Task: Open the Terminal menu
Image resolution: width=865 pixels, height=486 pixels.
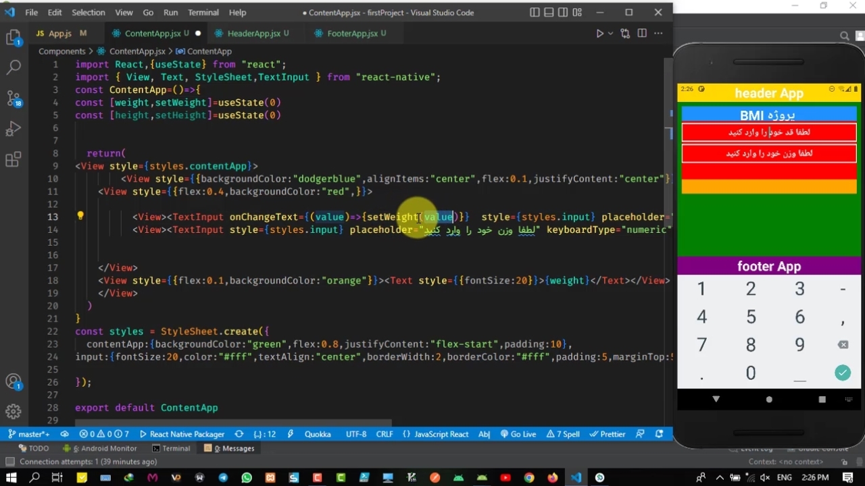Action: click(203, 12)
